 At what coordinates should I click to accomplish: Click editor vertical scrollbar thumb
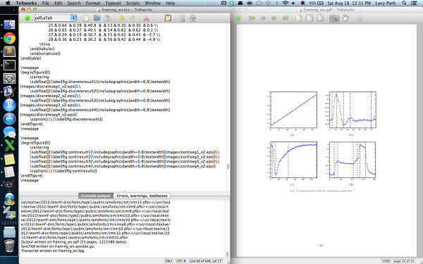228,166
